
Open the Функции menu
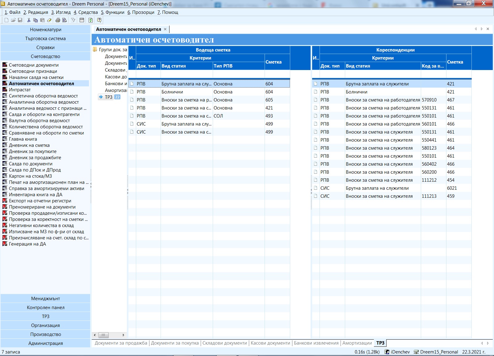113,12
